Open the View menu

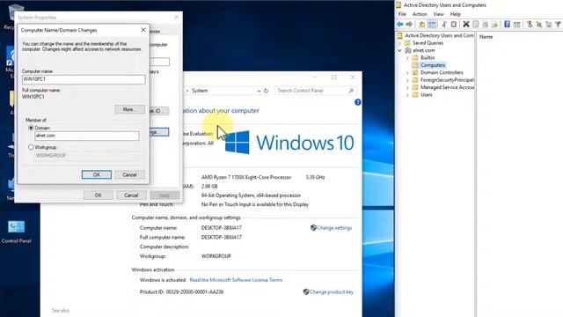pyautogui.click(x=438, y=14)
